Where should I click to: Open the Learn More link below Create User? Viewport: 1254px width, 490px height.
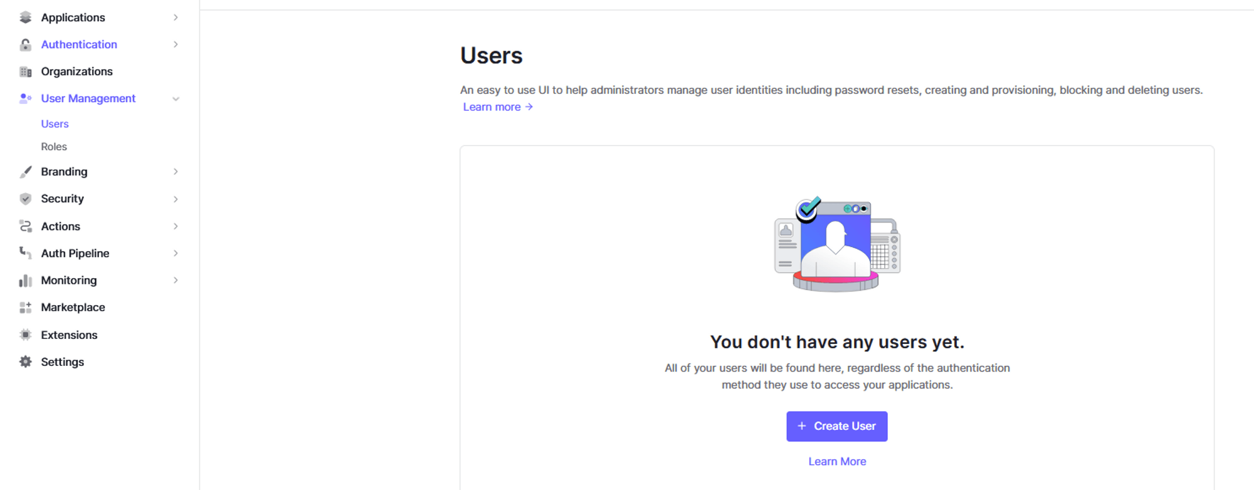tap(837, 462)
